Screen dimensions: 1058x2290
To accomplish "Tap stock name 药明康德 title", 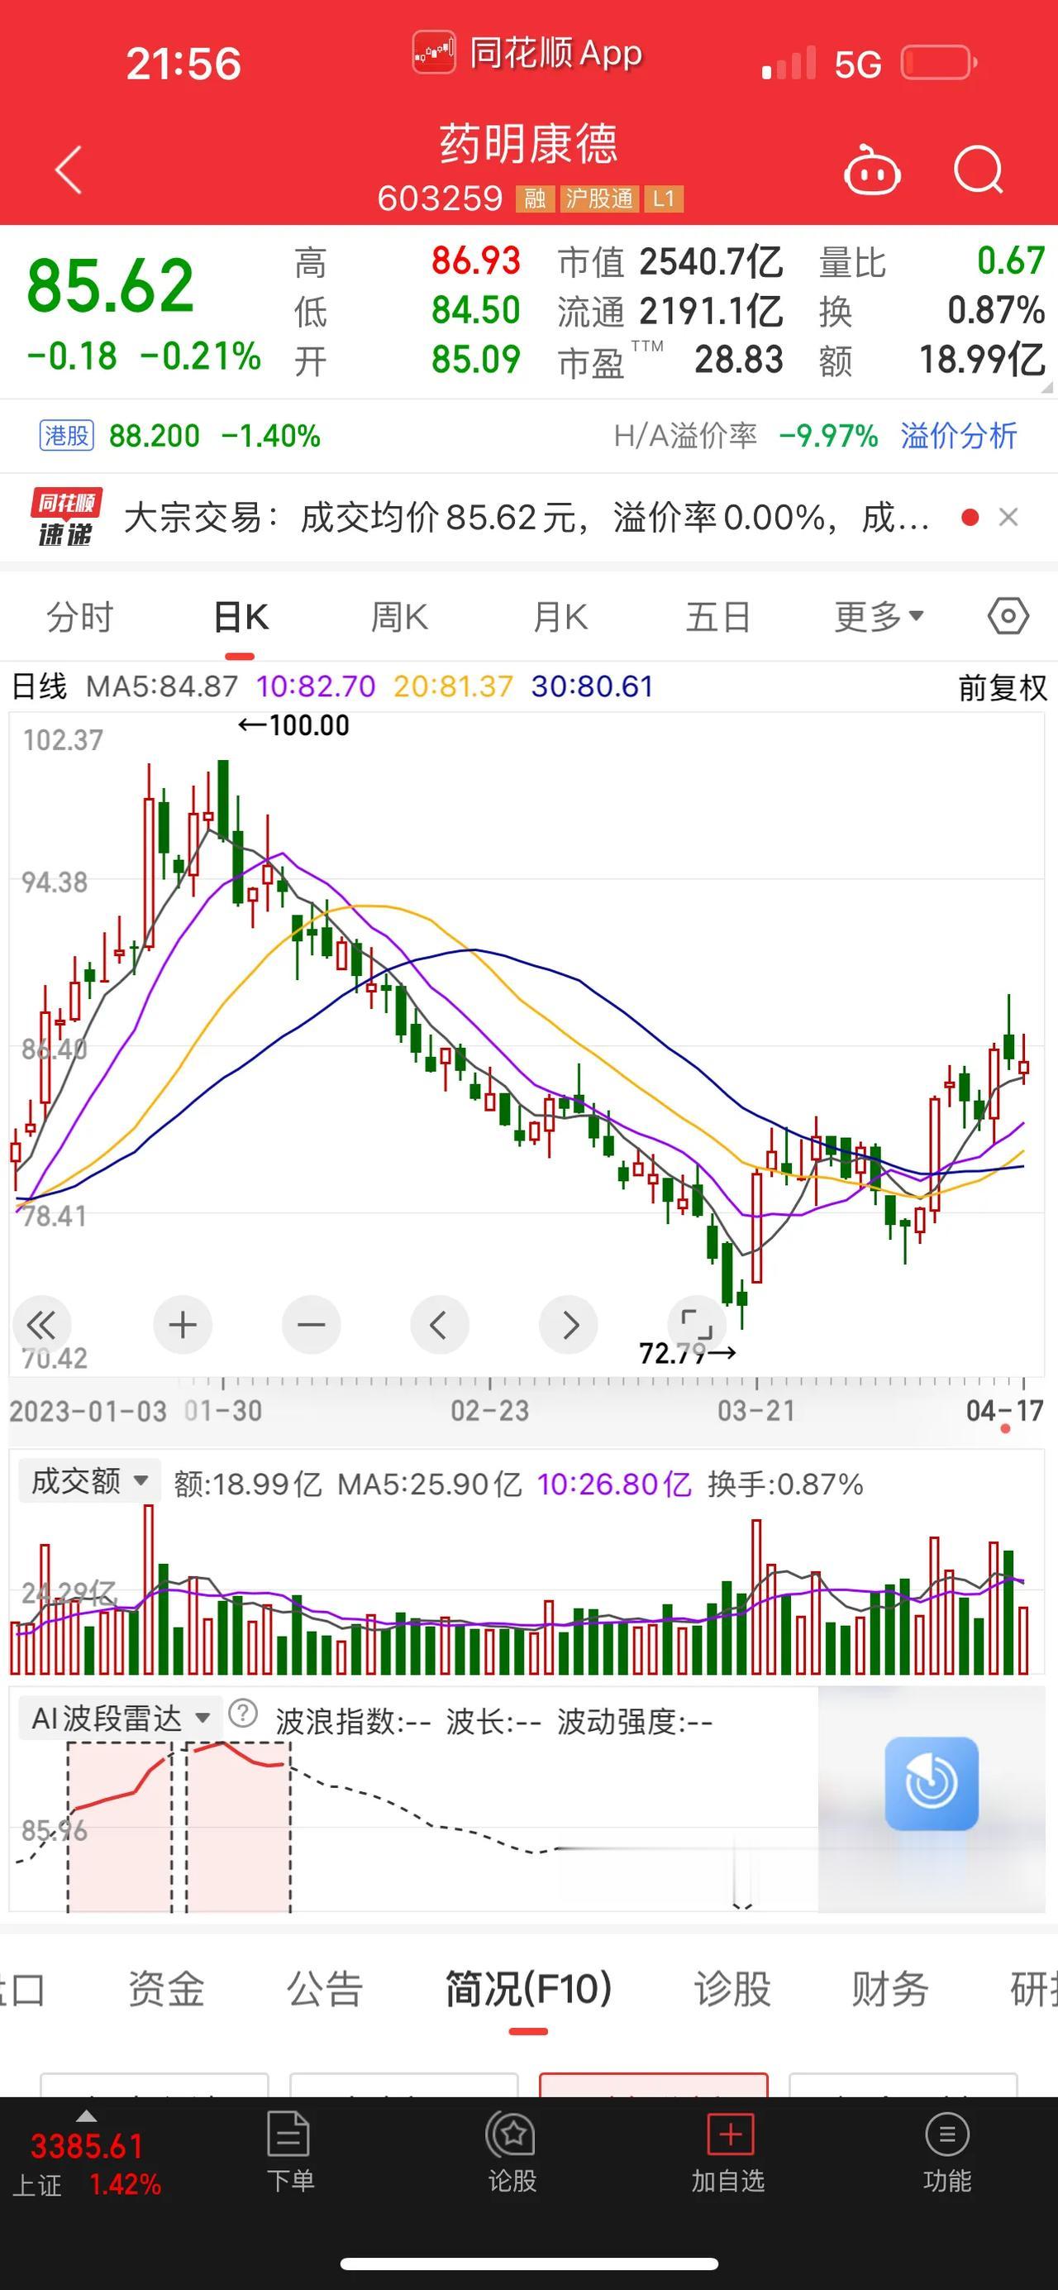I will pyautogui.click(x=528, y=143).
